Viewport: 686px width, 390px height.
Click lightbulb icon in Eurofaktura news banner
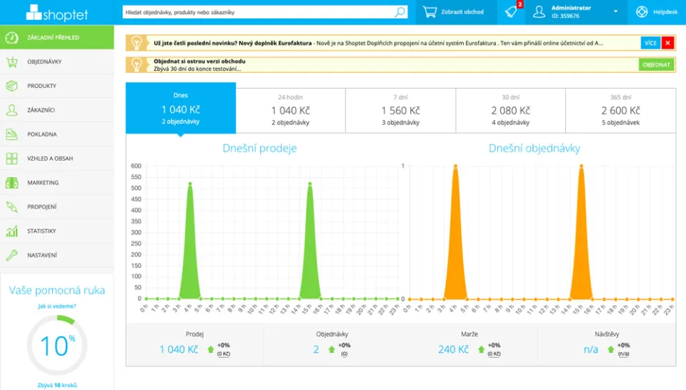[x=136, y=43]
